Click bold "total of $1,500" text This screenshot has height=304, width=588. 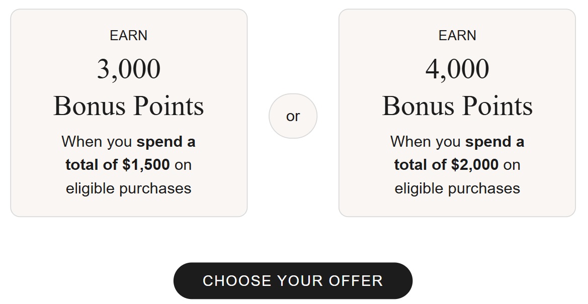118,165
